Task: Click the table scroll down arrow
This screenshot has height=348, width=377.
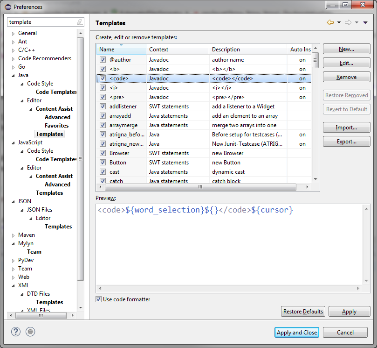Action: tap(315, 179)
